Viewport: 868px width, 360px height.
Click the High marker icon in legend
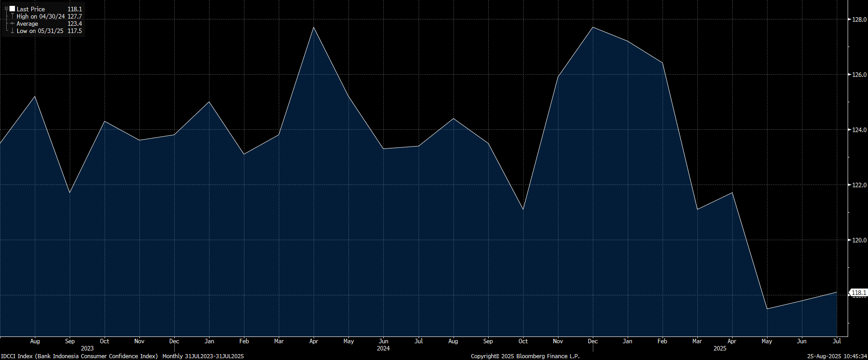click(x=12, y=16)
